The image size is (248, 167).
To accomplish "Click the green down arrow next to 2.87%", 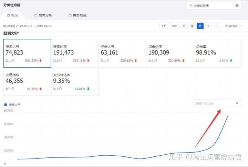I will (x=231, y=60).
